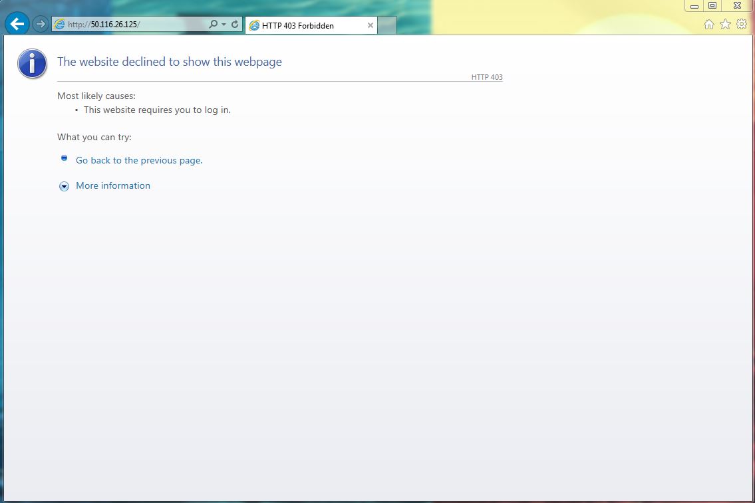Click the 'What you can try:' text

94,138
